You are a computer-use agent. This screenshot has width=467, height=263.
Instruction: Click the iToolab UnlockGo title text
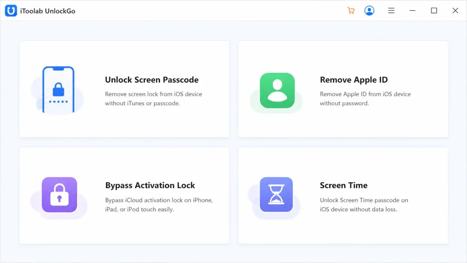click(48, 11)
